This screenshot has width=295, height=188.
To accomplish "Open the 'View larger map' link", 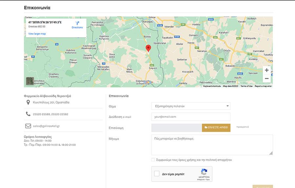I will pyautogui.click(x=37, y=34).
